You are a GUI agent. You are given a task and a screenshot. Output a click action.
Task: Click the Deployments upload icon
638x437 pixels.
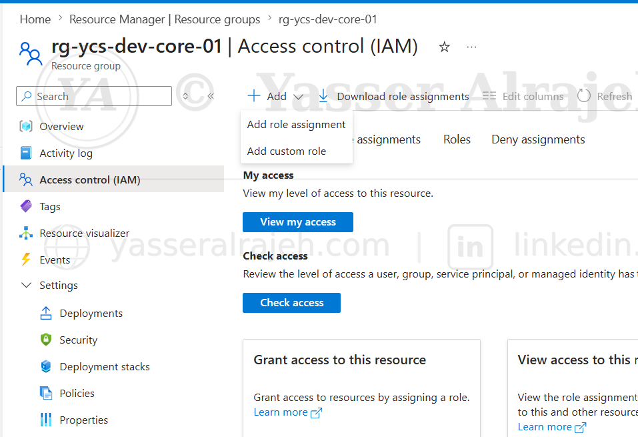click(x=46, y=313)
